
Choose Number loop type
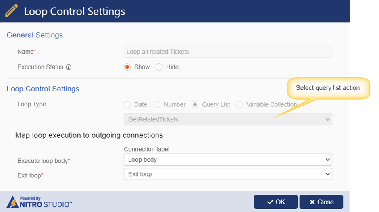(157, 104)
